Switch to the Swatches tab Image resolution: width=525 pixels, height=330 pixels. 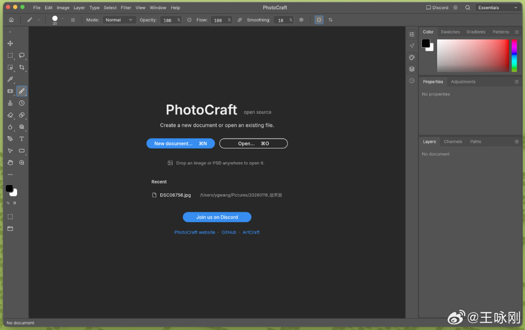(x=450, y=32)
